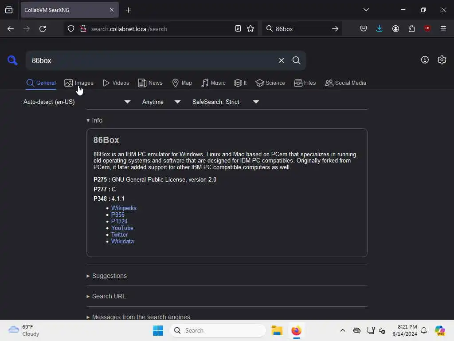Image resolution: width=454 pixels, height=341 pixels.
Task: Show hidden system tray icons
Action: 343,330
